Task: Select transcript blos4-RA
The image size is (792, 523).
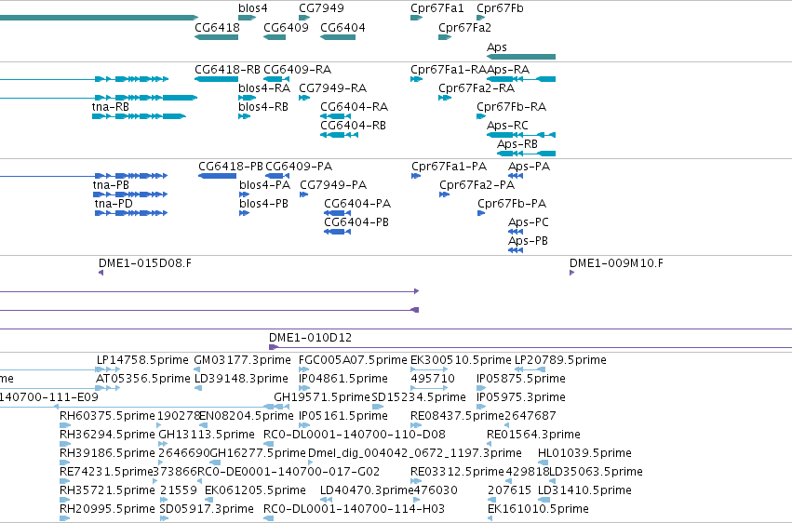Action: [264, 87]
